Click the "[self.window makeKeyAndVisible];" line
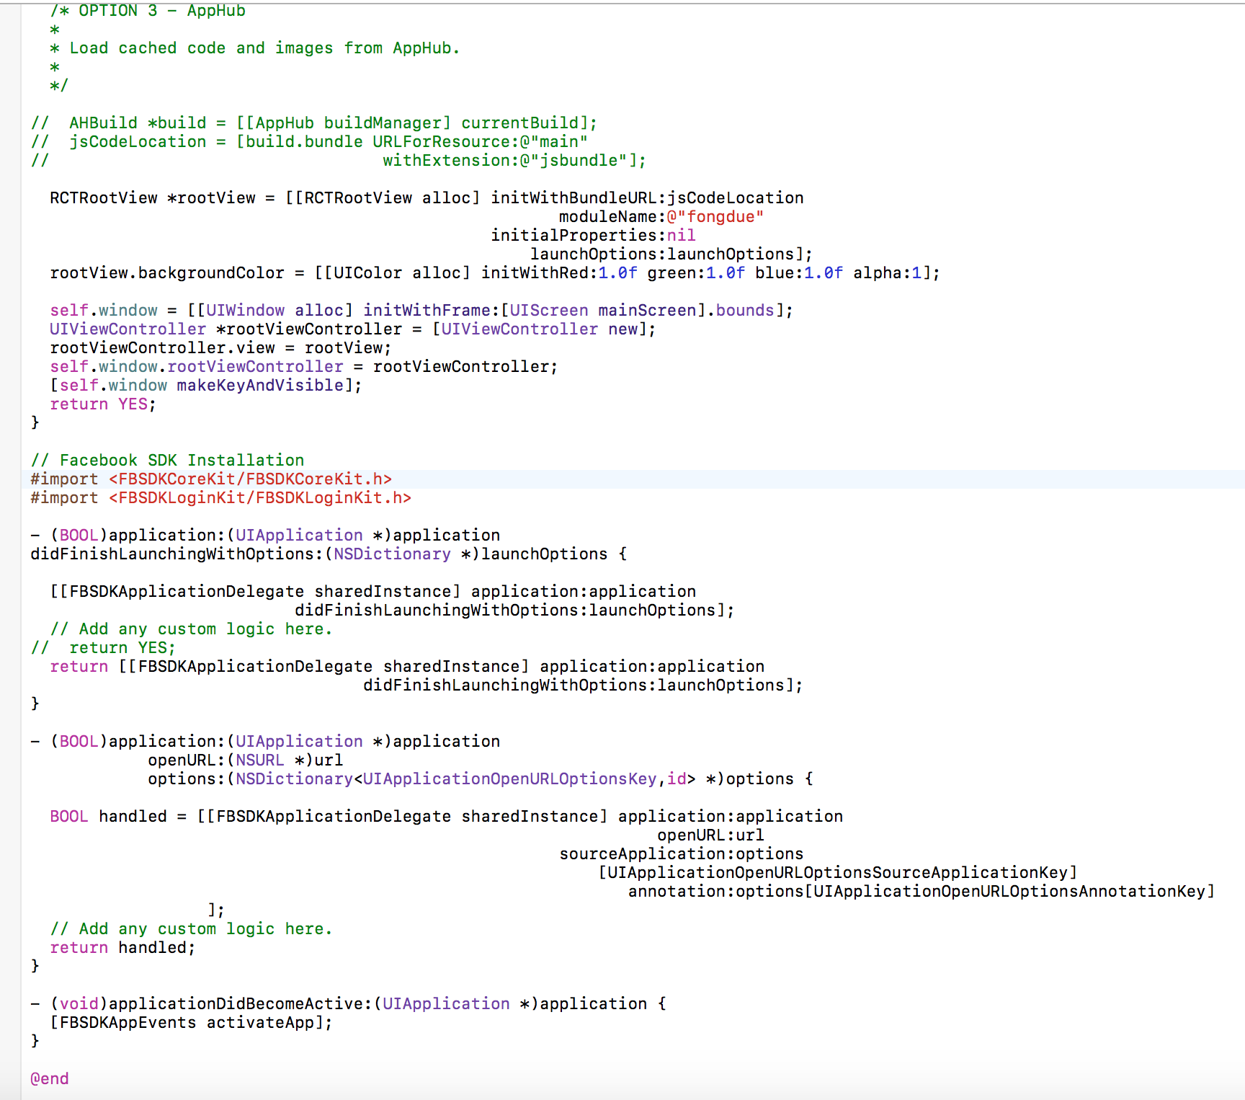The width and height of the screenshot is (1245, 1100). click(206, 386)
